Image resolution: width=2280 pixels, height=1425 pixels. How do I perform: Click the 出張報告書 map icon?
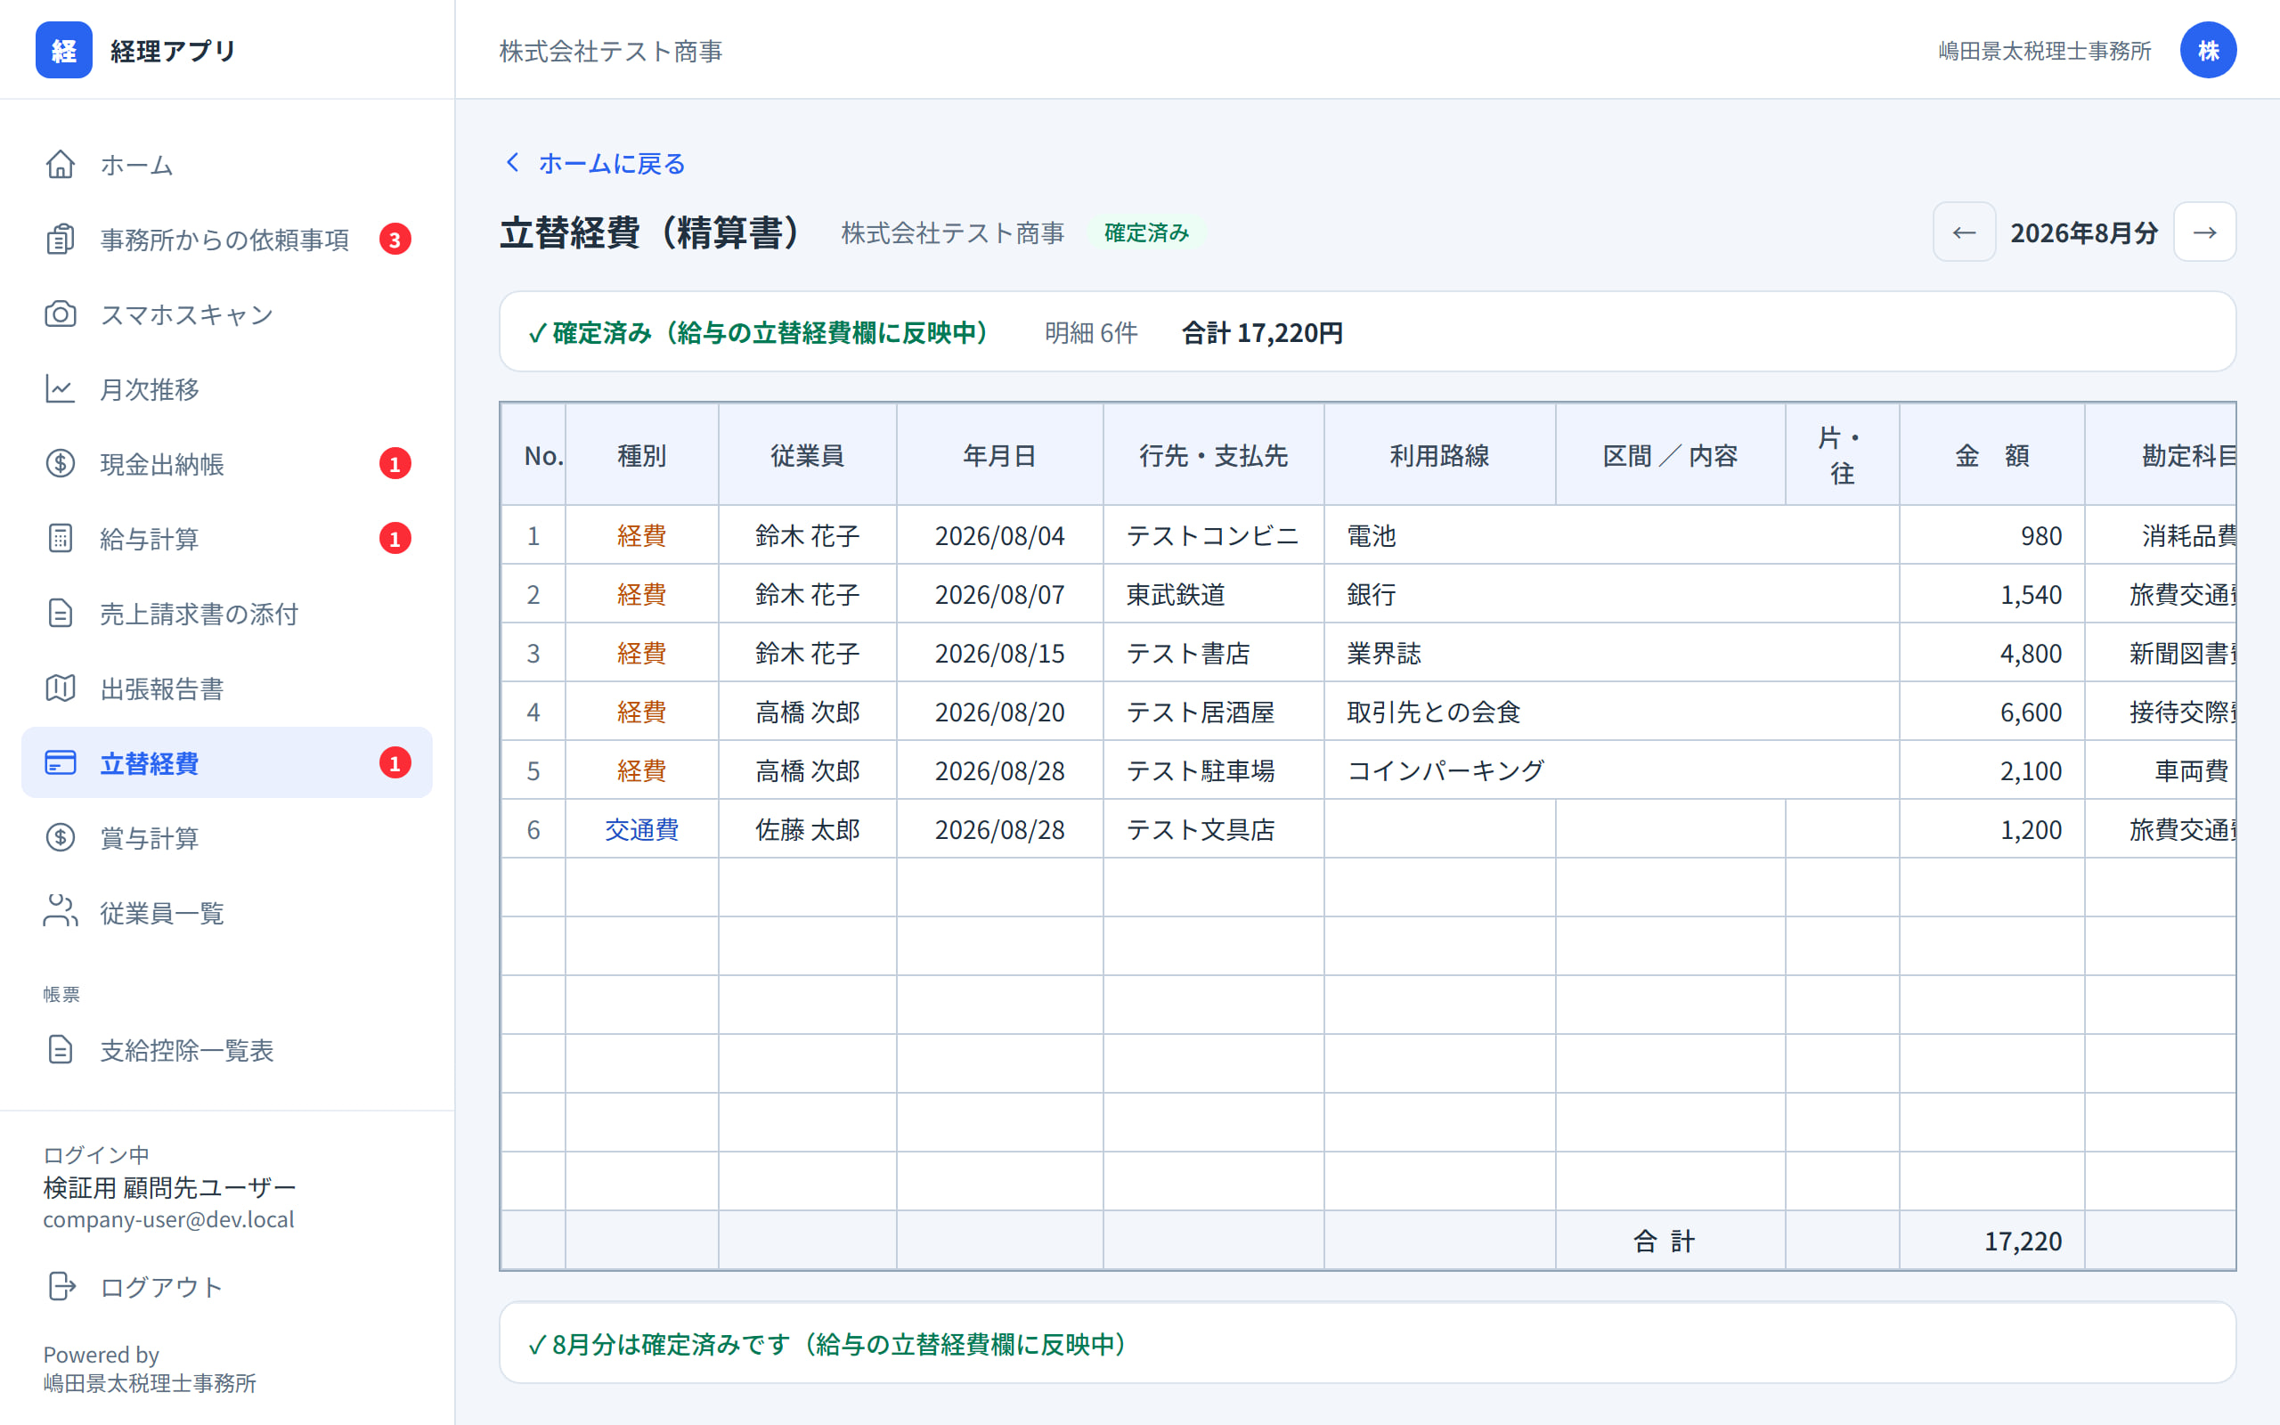61,688
